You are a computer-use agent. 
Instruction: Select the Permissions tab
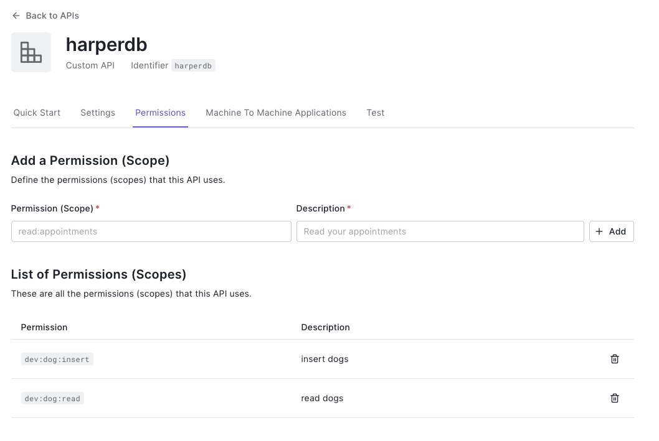[160, 113]
